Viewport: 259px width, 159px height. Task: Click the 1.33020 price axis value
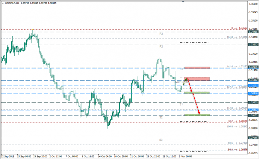tap(253, 54)
